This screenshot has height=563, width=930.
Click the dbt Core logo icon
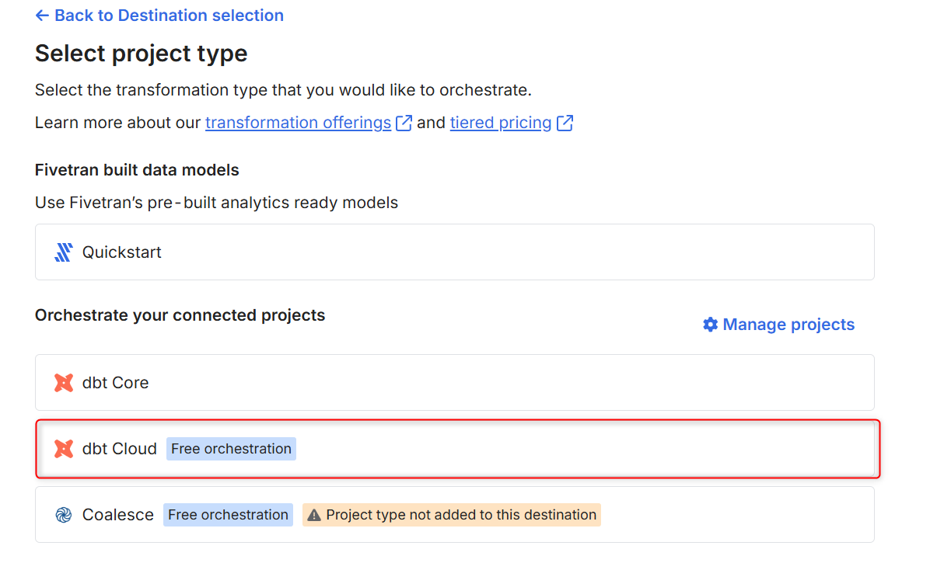click(64, 383)
